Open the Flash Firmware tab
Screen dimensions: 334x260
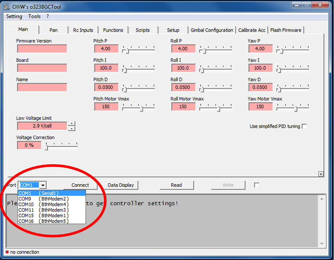pyautogui.click(x=286, y=30)
